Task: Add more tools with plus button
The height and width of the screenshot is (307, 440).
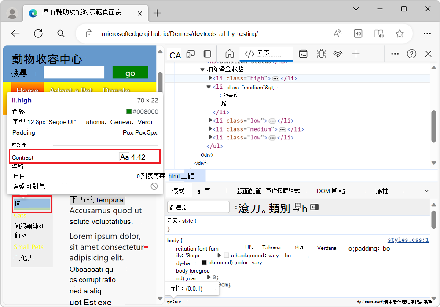Action: [x=356, y=54]
